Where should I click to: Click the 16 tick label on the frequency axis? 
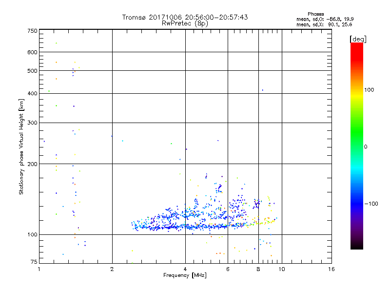point(331,269)
